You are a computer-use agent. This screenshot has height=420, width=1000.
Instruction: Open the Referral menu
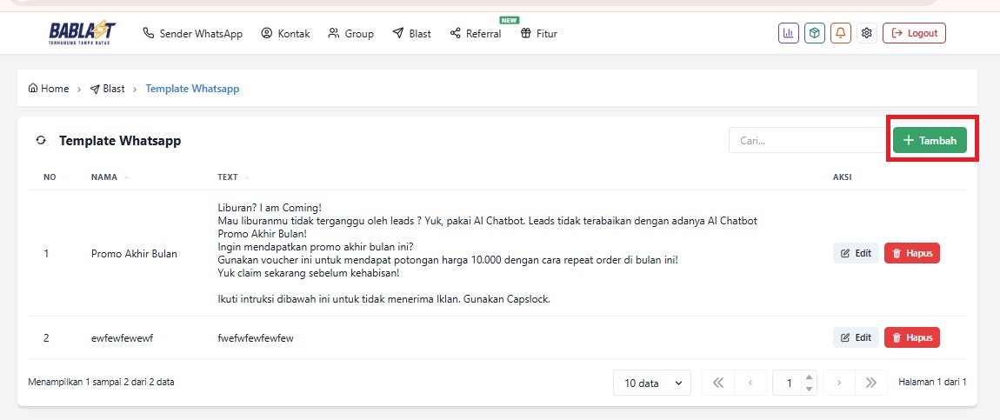click(476, 33)
